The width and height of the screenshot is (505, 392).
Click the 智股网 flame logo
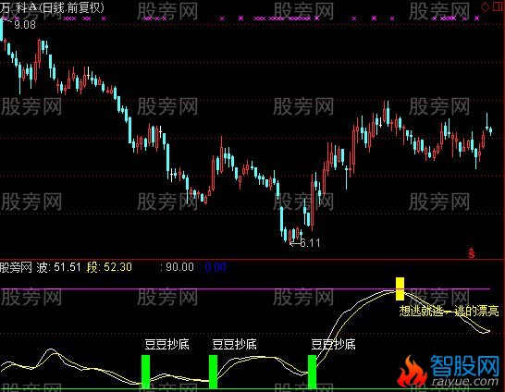pyautogui.click(x=412, y=371)
